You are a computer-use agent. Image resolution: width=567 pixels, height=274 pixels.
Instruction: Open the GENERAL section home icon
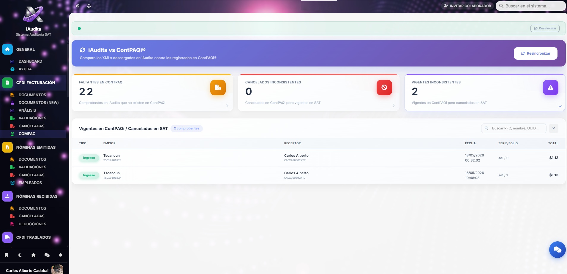(x=7, y=49)
